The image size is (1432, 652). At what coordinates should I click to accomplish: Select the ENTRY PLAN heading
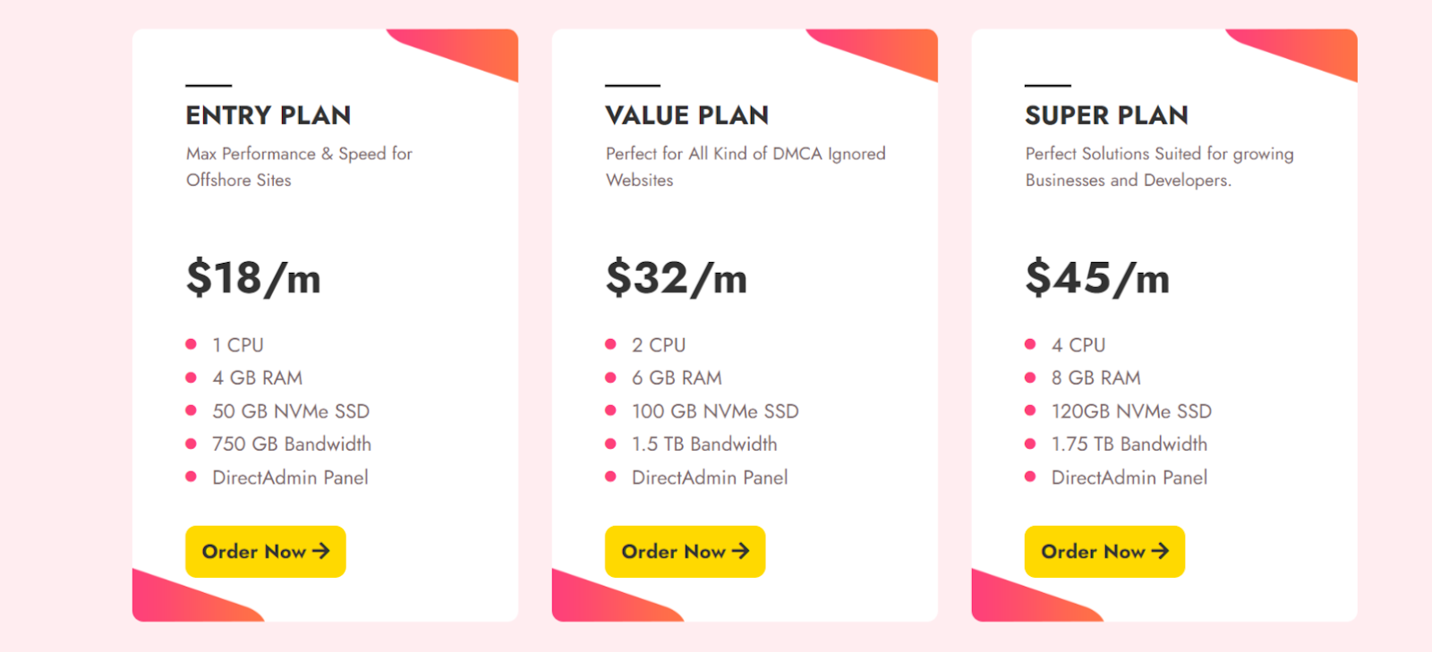[x=268, y=115]
